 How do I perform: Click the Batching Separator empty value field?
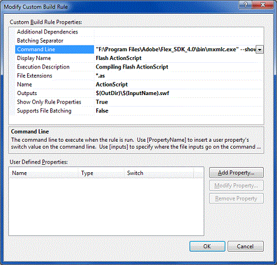pyautogui.click(x=179, y=41)
